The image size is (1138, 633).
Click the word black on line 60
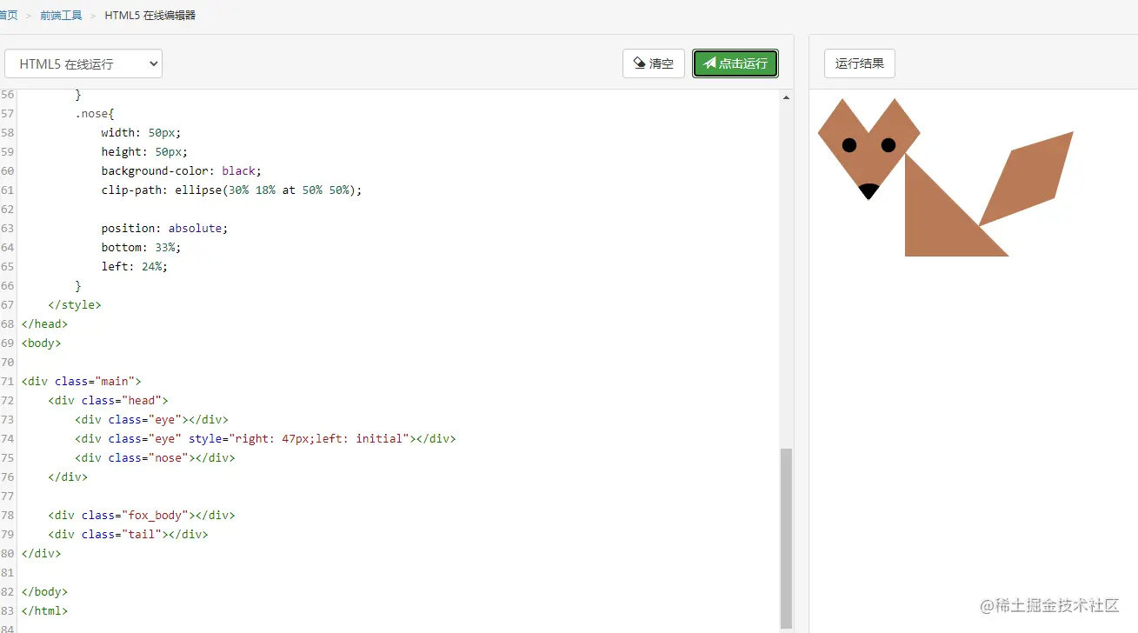238,170
